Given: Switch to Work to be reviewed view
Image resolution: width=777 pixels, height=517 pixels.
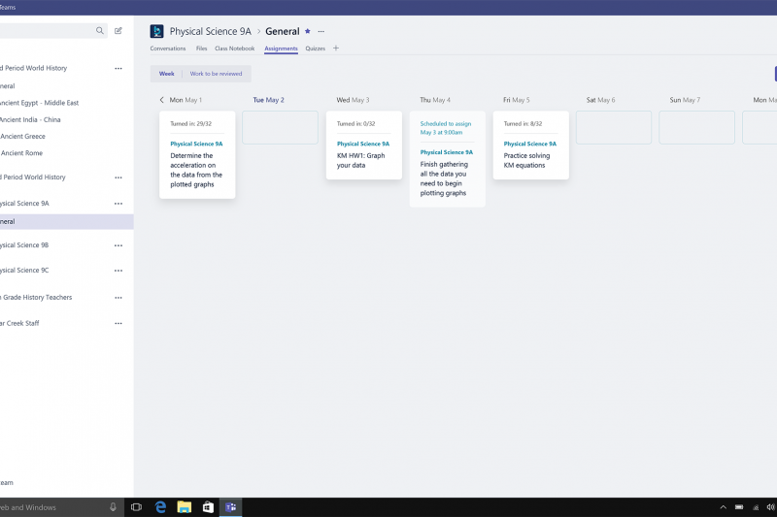Looking at the screenshot, I should [x=216, y=74].
